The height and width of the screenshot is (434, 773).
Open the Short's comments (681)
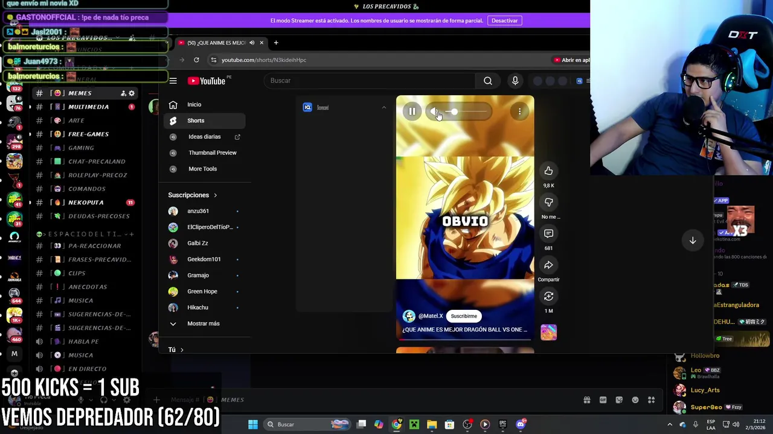(x=548, y=234)
